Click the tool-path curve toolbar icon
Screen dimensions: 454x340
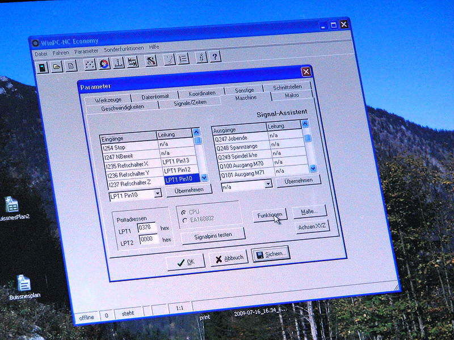click(170, 59)
